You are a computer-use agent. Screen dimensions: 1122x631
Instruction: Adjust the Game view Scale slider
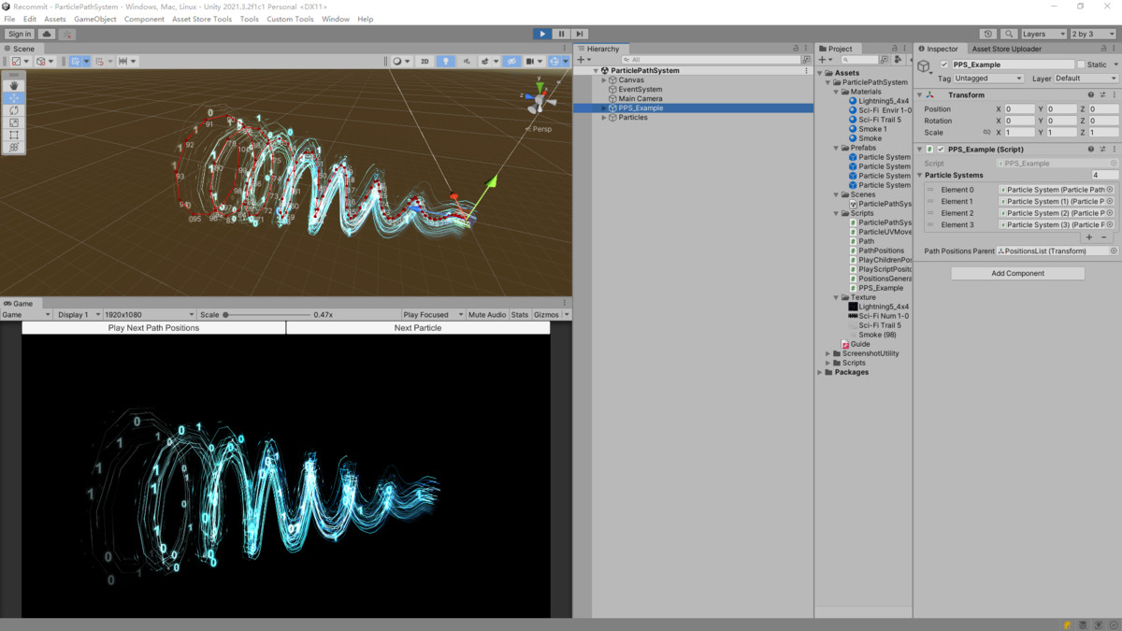(226, 315)
